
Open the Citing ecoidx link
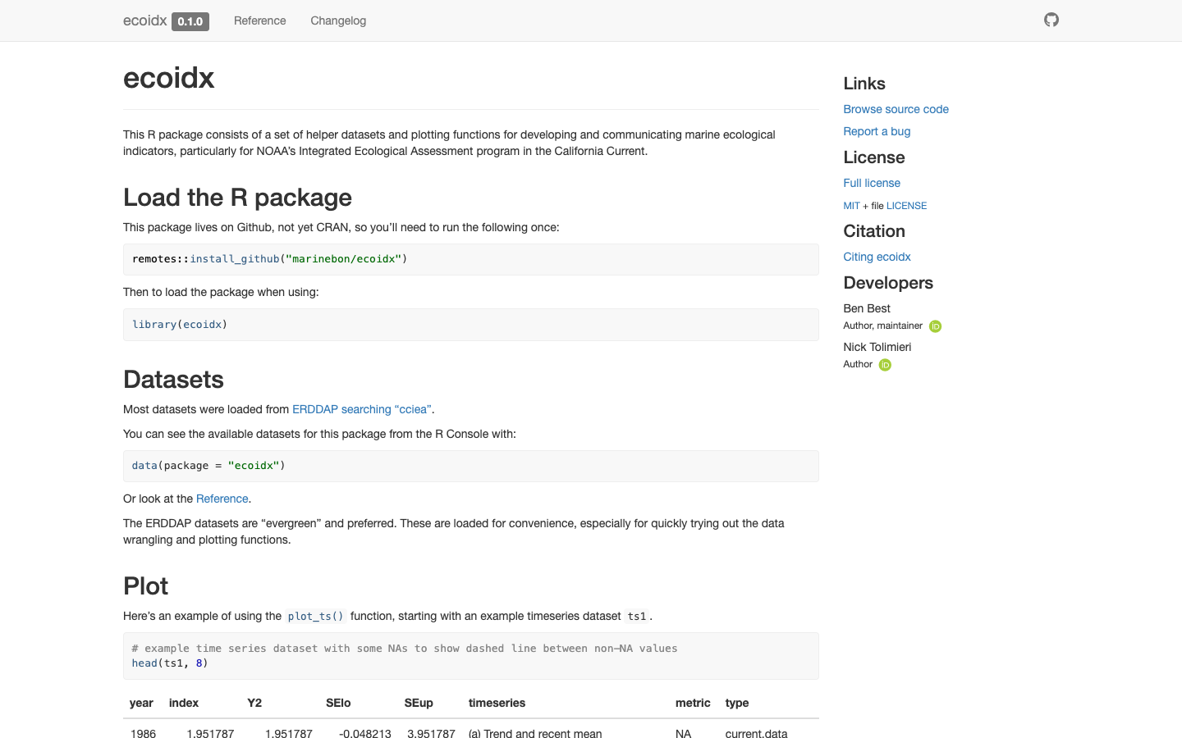click(x=877, y=257)
